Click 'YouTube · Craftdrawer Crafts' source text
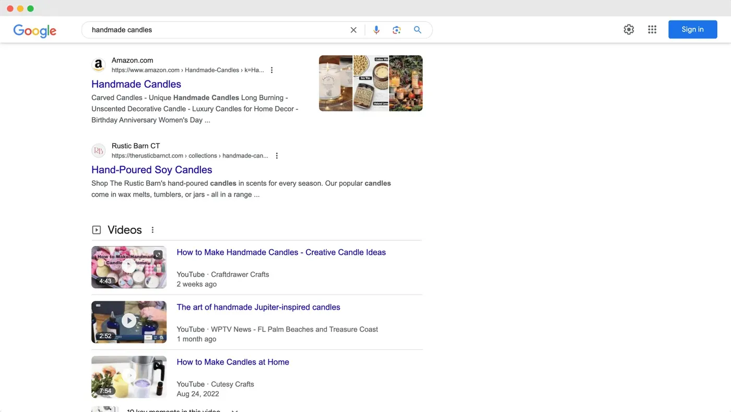The width and height of the screenshot is (731, 412). point(223,274)
